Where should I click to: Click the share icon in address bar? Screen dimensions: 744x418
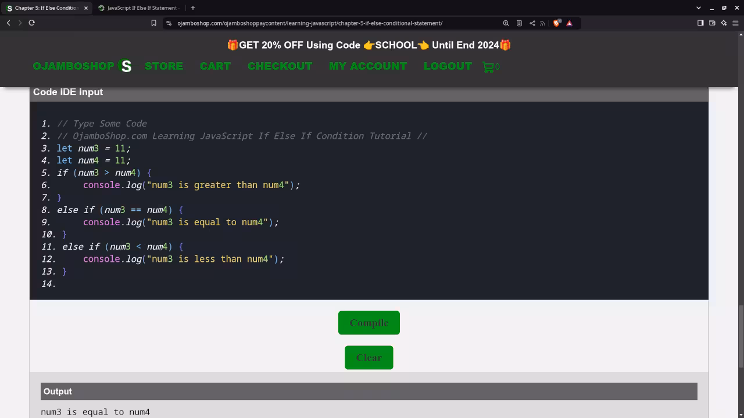tap(532, 23)
